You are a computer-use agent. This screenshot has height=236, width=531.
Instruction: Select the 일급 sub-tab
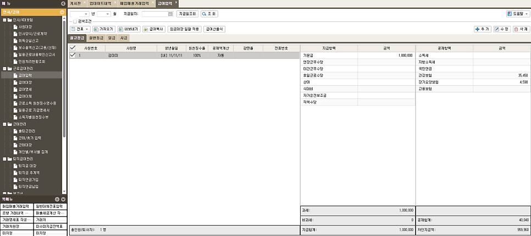[x=112, y=38]
